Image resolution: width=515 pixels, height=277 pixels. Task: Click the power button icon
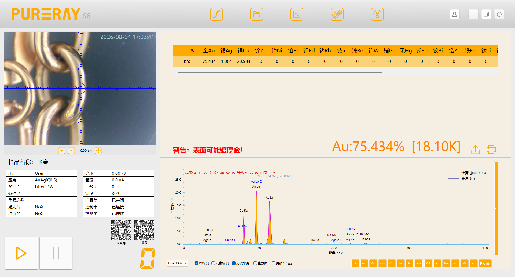coord(499,14)
